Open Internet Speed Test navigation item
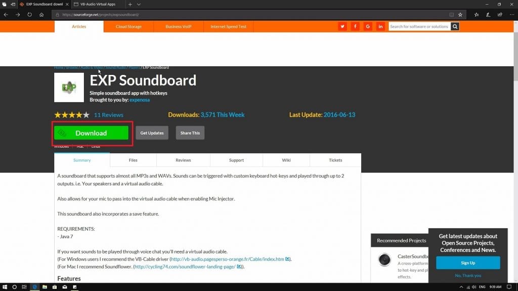This screenshot has width=518, height=291. click(x=228, y=26)
